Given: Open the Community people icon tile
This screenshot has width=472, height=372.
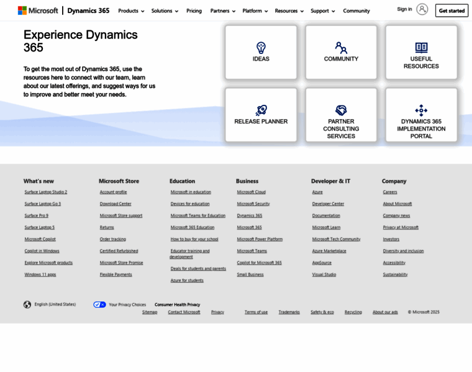Looking at the screenshot, I should [341, 52].
